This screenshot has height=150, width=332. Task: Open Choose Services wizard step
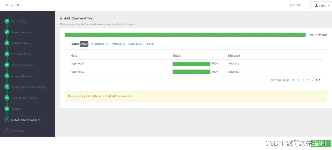coord(22,65)
